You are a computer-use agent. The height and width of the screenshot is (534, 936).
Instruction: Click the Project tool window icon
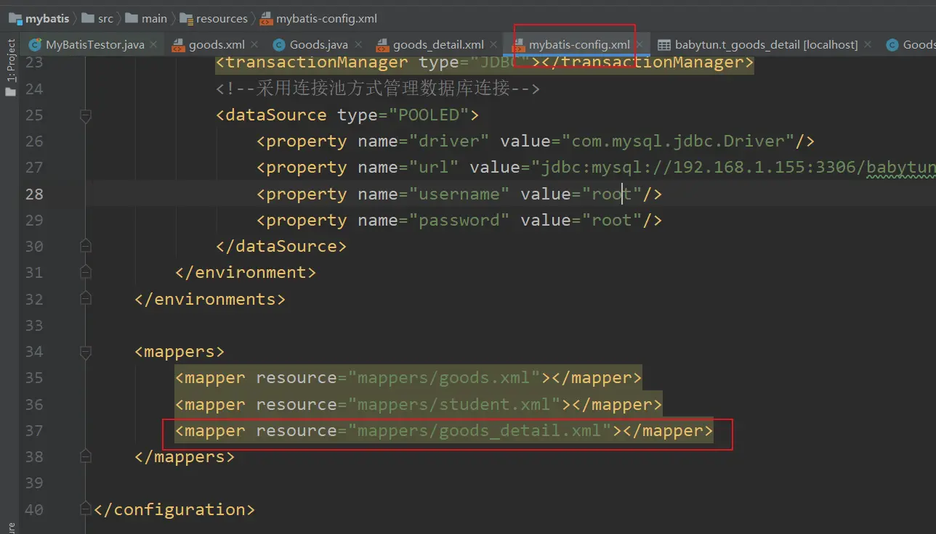pos(10,91)
